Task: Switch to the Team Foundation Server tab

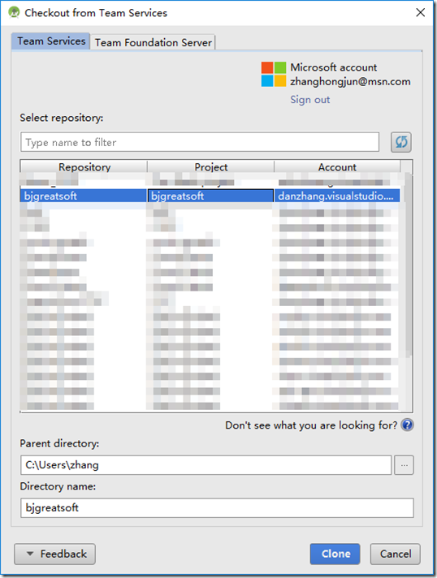Action: point(153,42)
